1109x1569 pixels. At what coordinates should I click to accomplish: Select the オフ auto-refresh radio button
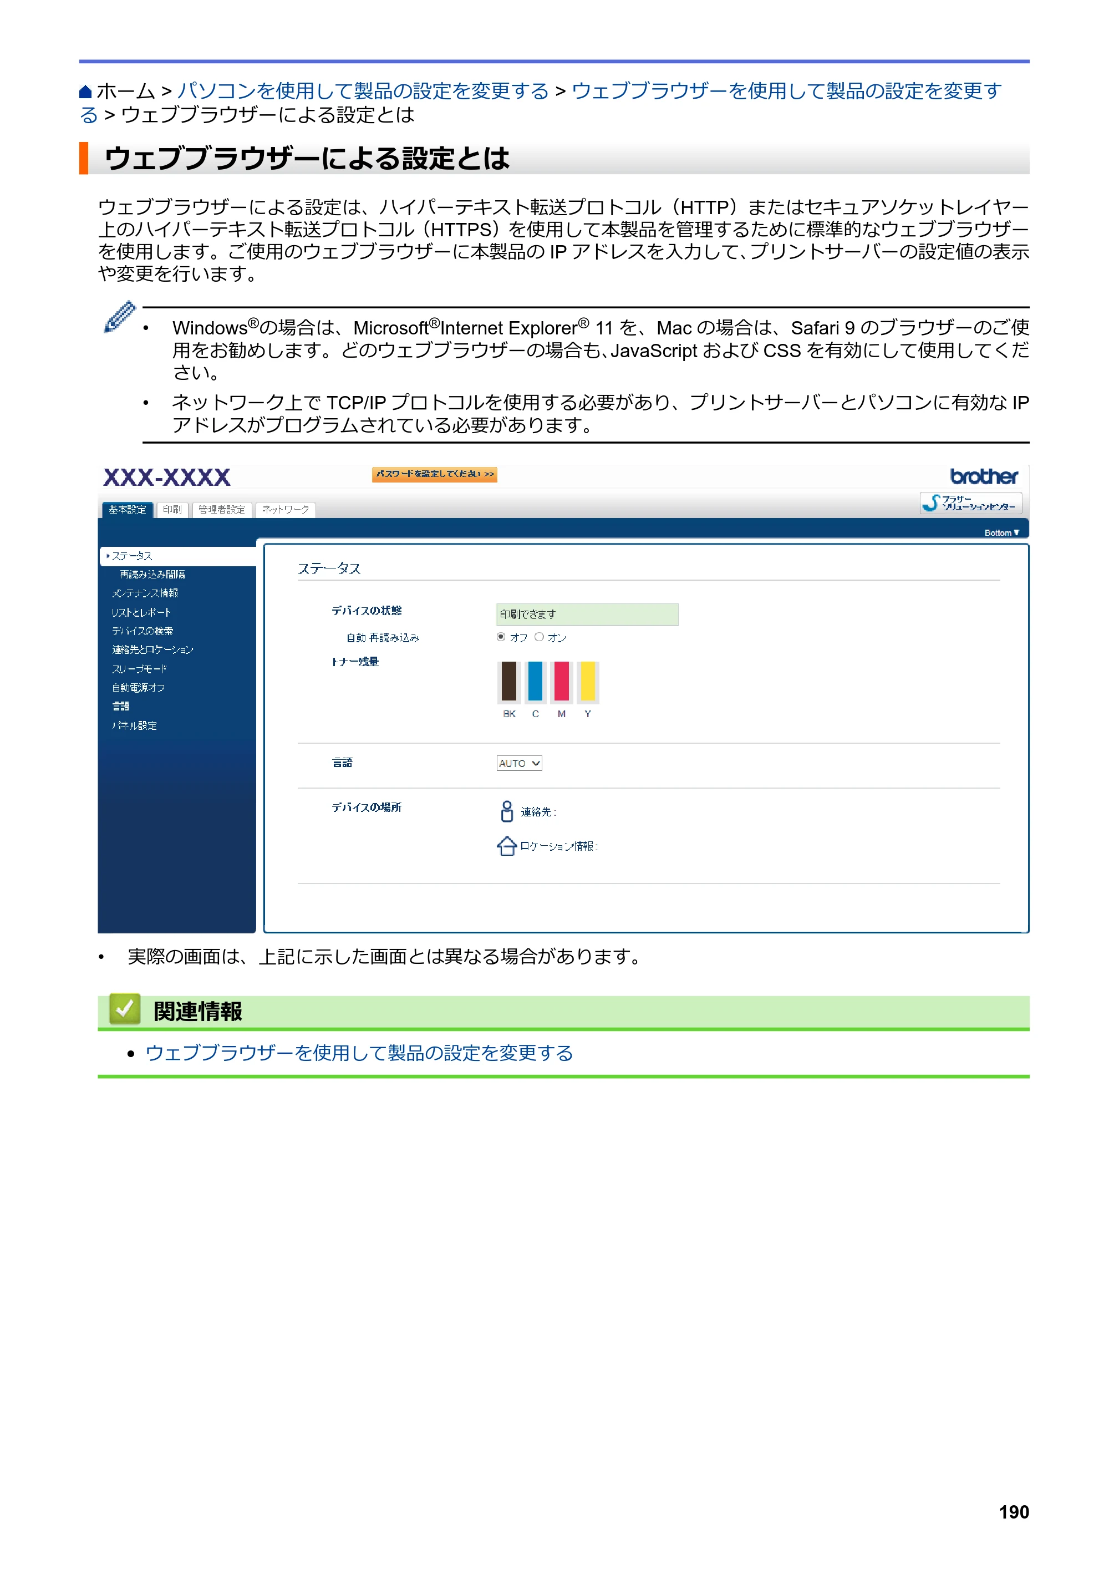tap(501, 637)
